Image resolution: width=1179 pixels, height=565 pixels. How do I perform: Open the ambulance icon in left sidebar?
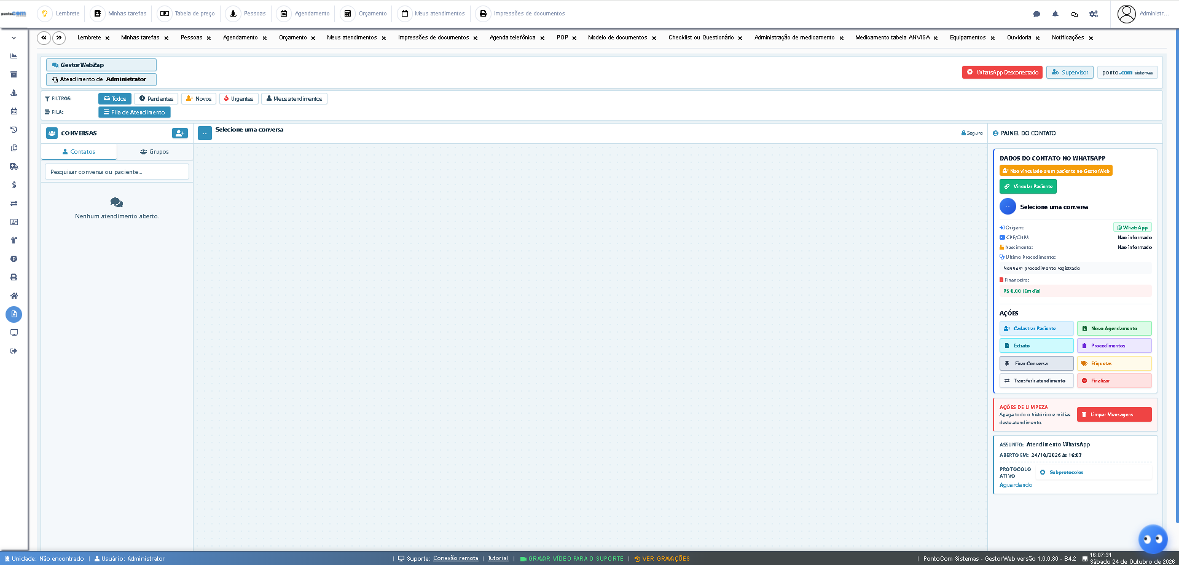point(14,167)
